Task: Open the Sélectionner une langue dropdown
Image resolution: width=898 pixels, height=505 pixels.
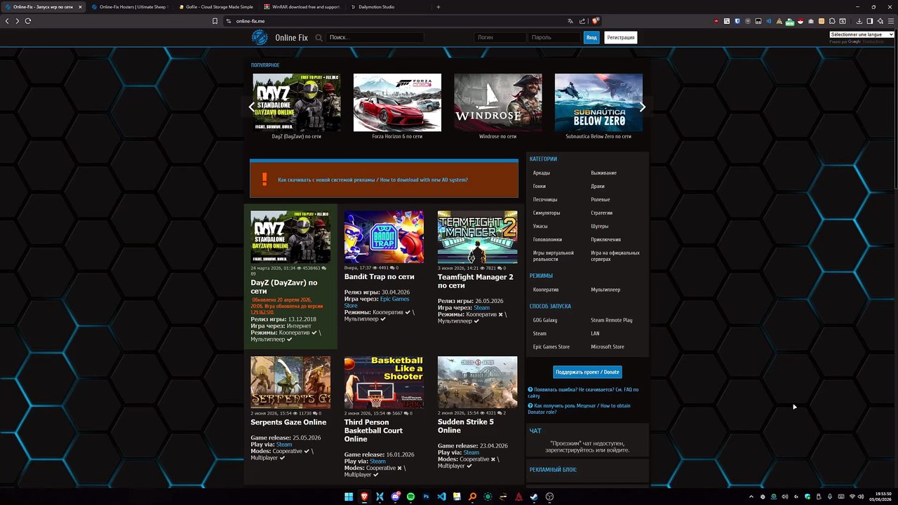Action: [x=862, y=34]
